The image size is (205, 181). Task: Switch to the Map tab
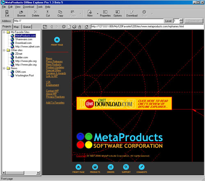pyautogui.click(x=16, y=27)
